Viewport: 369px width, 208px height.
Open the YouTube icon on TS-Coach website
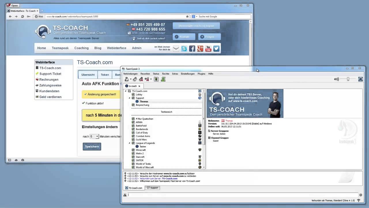coord(208,49)
